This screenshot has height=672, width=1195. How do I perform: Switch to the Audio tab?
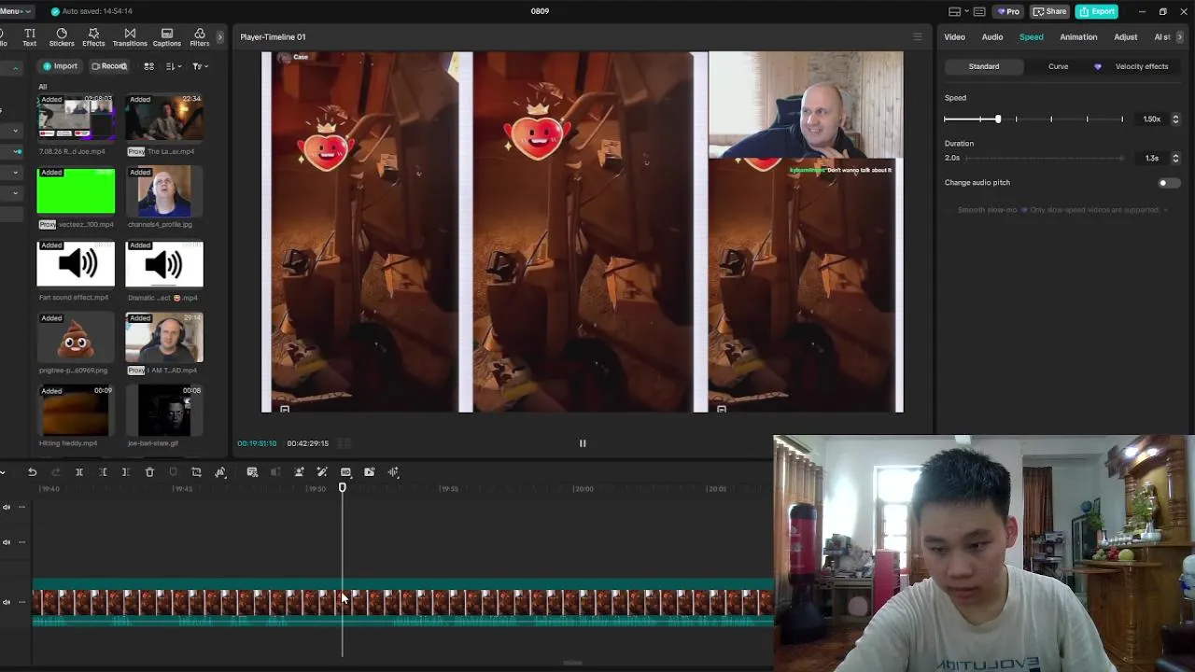pos(992,37)
